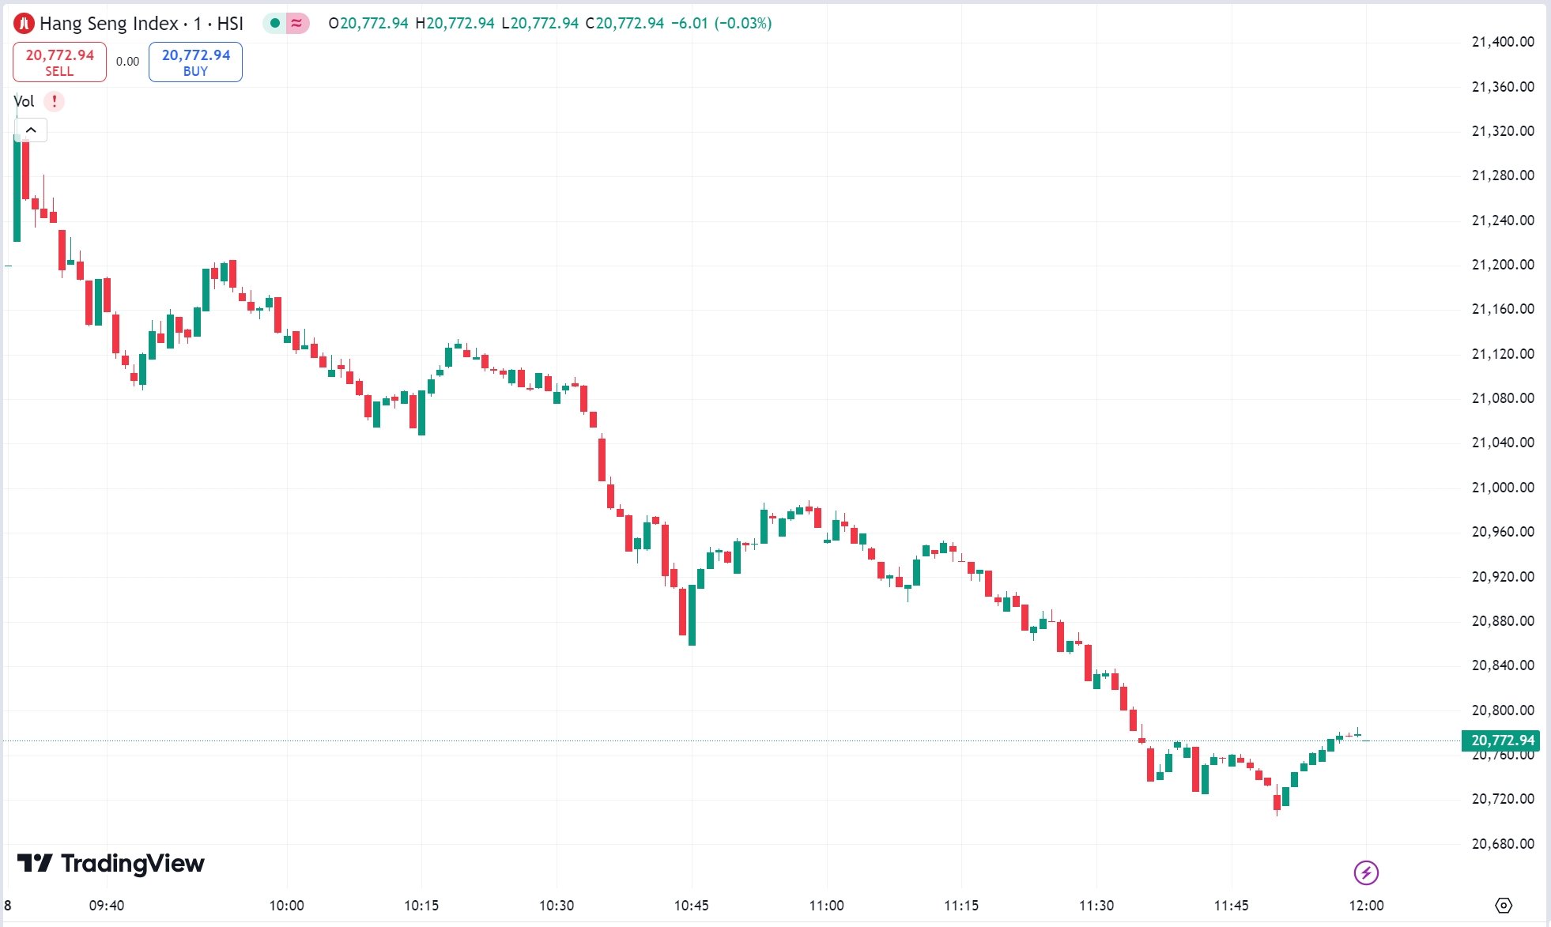Click the BUY 20,772.94 button
This screenshot has height=927, width=1551.
(195, 62)
